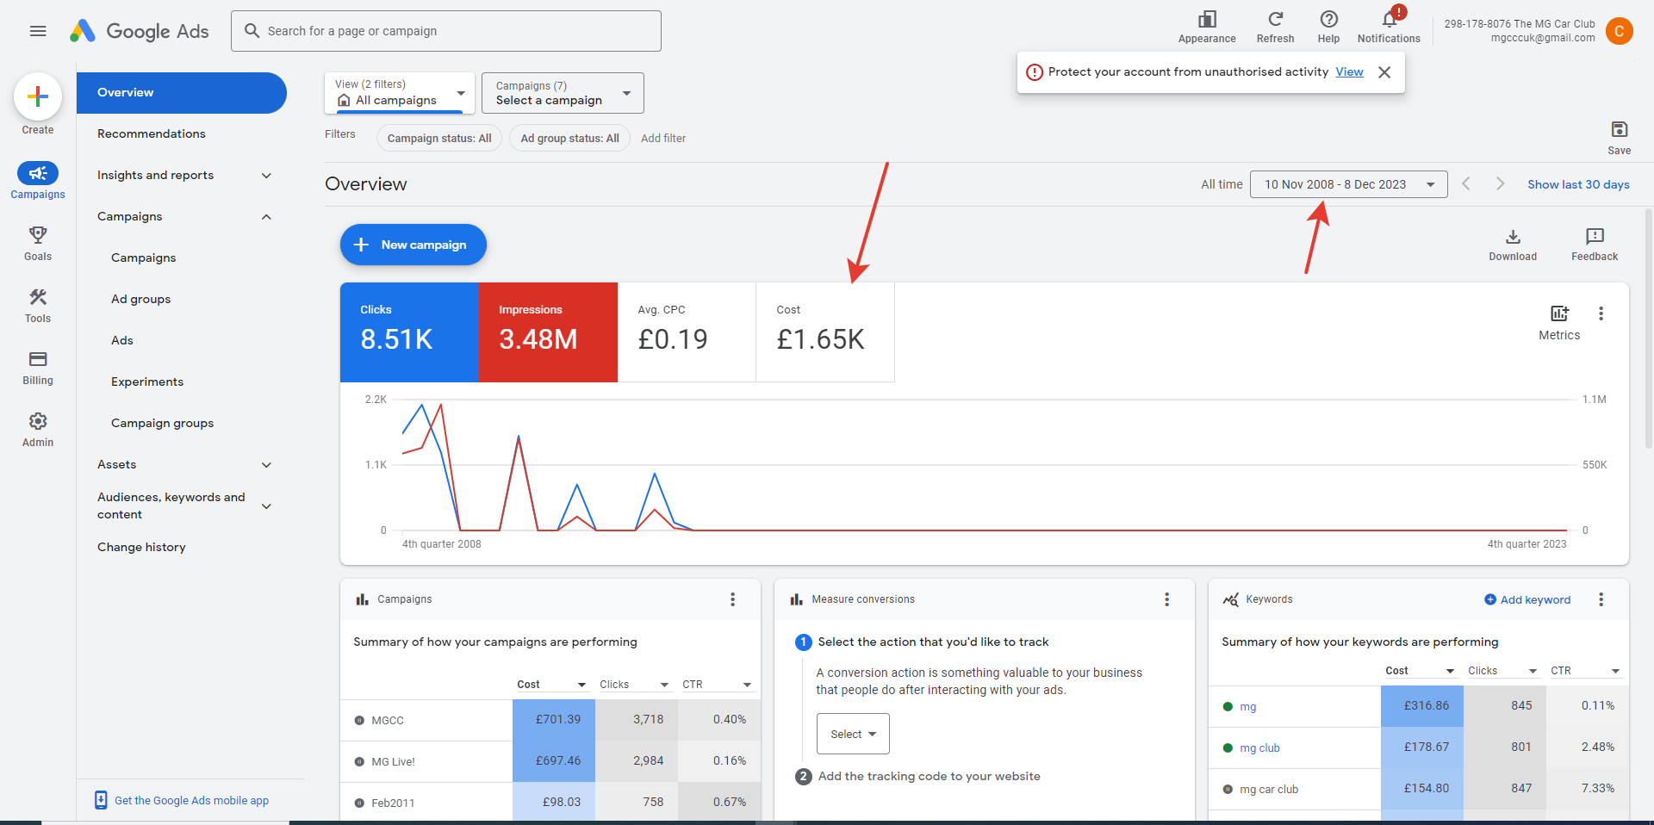The height and width of the screenshot is (825, 1654).
Task: Click Add keyword link
Action: (1527, 600)
